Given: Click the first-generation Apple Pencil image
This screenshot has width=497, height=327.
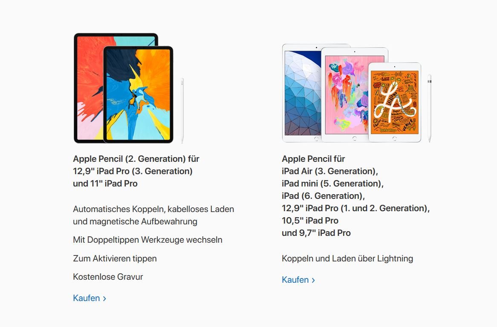Looking at the screenshot, I should [x=429, y=108].
